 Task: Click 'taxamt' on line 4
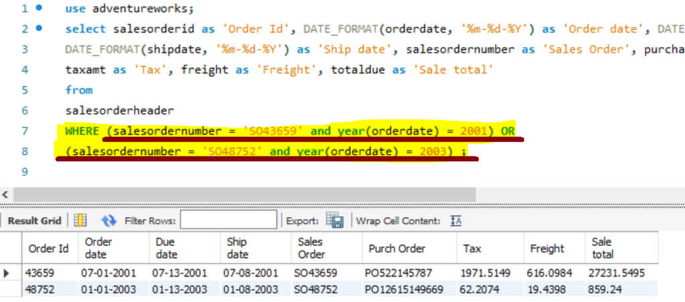[86, 69]
